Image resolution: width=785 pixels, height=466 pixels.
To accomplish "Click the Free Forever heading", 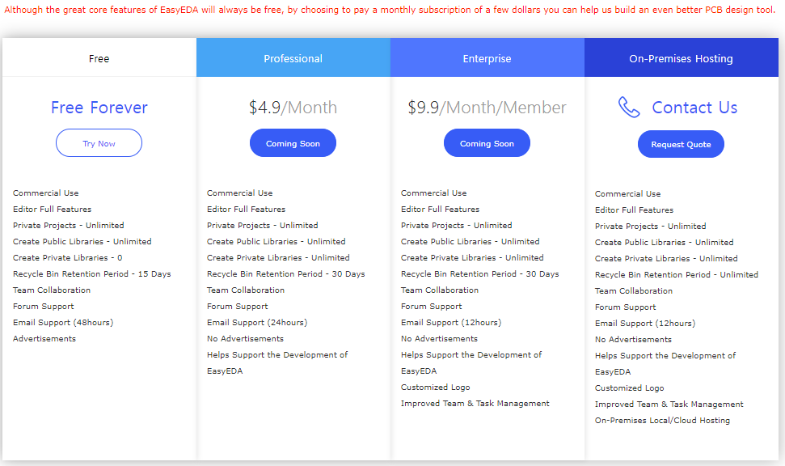I will coord(99,108).
